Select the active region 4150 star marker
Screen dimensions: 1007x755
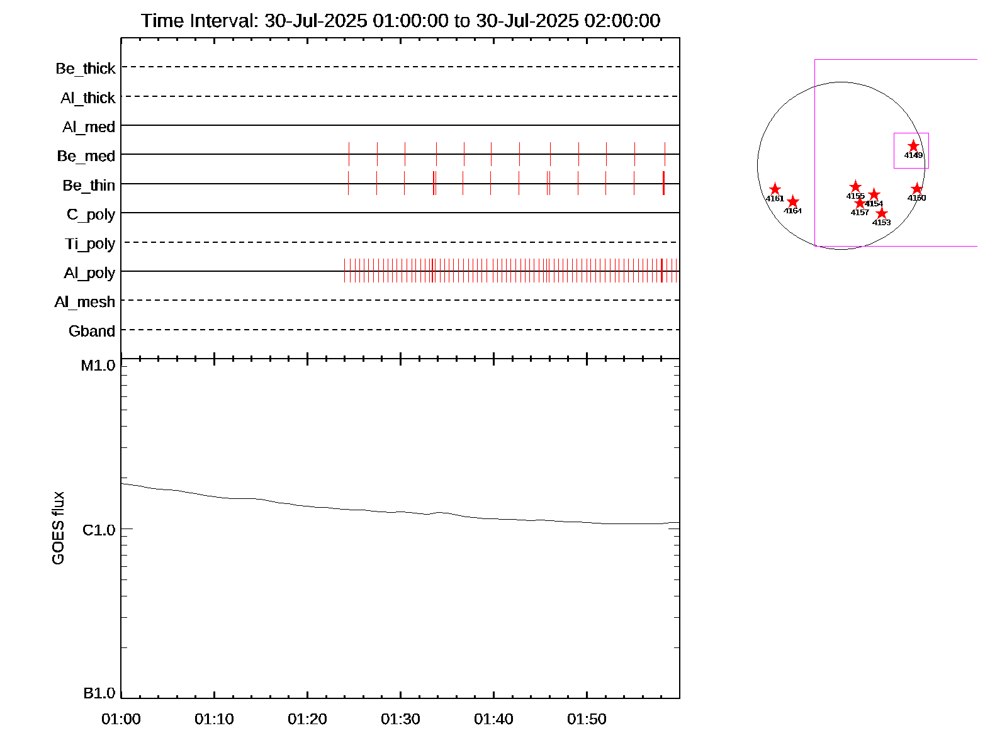(x=916, y=189)
